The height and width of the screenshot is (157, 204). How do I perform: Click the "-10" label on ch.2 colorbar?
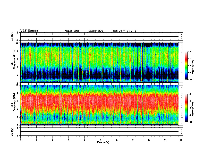[190, 122]
